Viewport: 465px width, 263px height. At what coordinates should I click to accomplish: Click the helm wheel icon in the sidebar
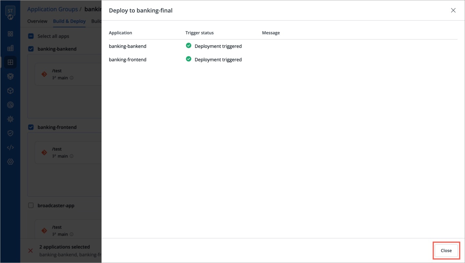point(10,119)
